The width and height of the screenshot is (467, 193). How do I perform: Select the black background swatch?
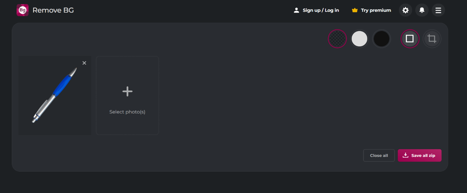(381, 39)
